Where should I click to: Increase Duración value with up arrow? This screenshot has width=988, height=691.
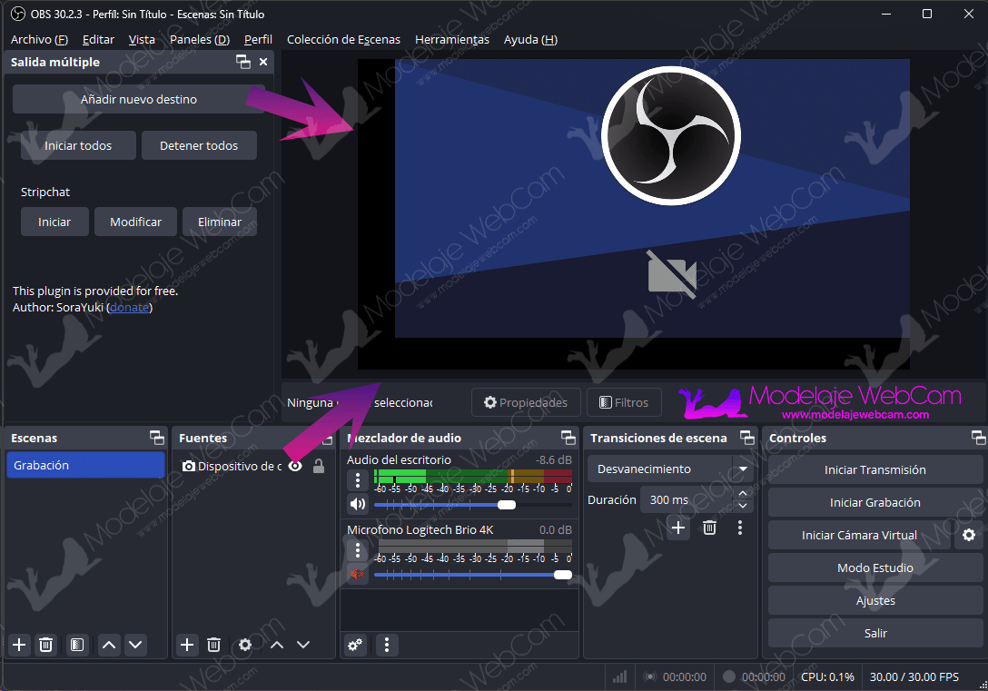[744, 494]
